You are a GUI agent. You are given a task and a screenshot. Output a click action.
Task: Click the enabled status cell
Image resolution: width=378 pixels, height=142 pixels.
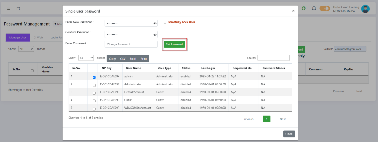(188, 76)
